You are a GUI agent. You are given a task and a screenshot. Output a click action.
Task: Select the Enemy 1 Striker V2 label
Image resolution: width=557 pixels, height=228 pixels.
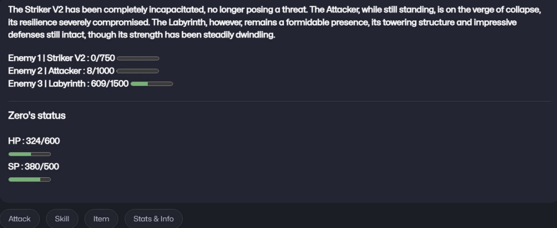(x=47, y=58)
